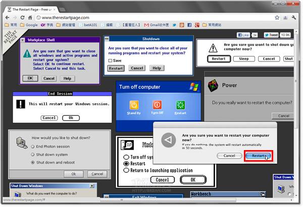The image size is (303, 207).
Task: Click the horizontal page scrollbar
Action: 168,200
